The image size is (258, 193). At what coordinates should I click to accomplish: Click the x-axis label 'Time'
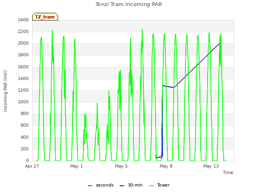[228, 172]
